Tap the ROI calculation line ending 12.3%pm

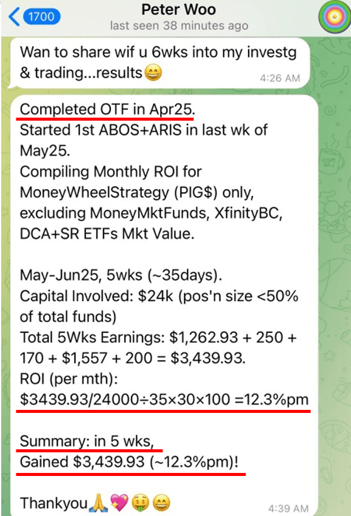[x=164, y=400]
